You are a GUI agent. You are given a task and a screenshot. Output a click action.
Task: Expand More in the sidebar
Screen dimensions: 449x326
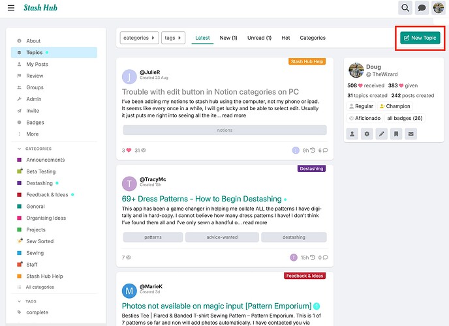32,134
